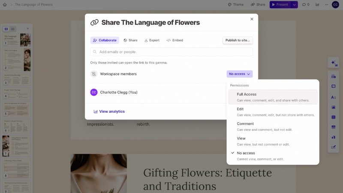Screen dimensions: 343x193
Task: Open the AI assistant sparkle icon
Action: point(334,63)
